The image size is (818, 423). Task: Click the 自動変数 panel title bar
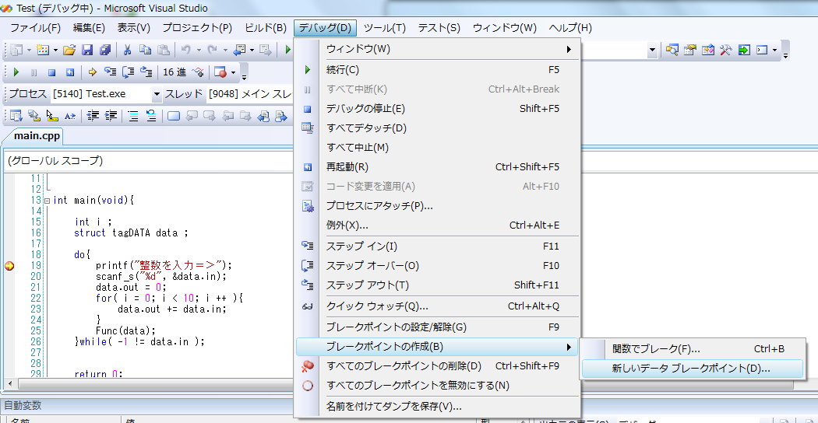(147, 405)
